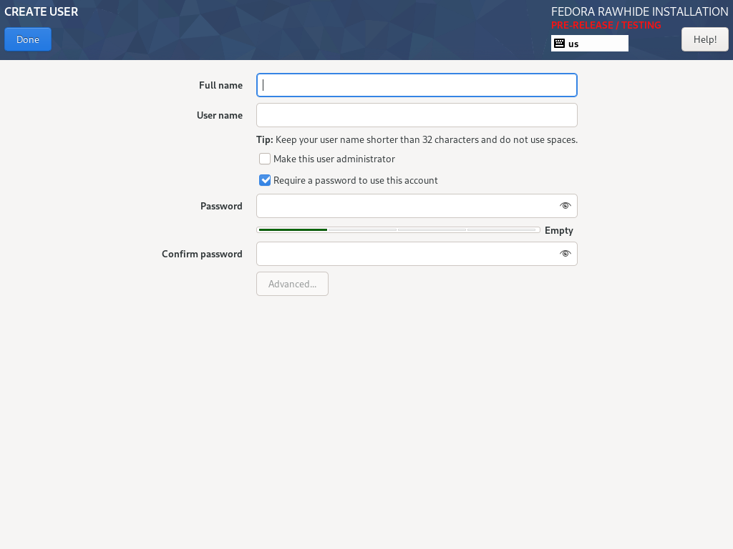Click the user name Tip text
Viewport: 733px width, 549px height.
click(417, 139)
